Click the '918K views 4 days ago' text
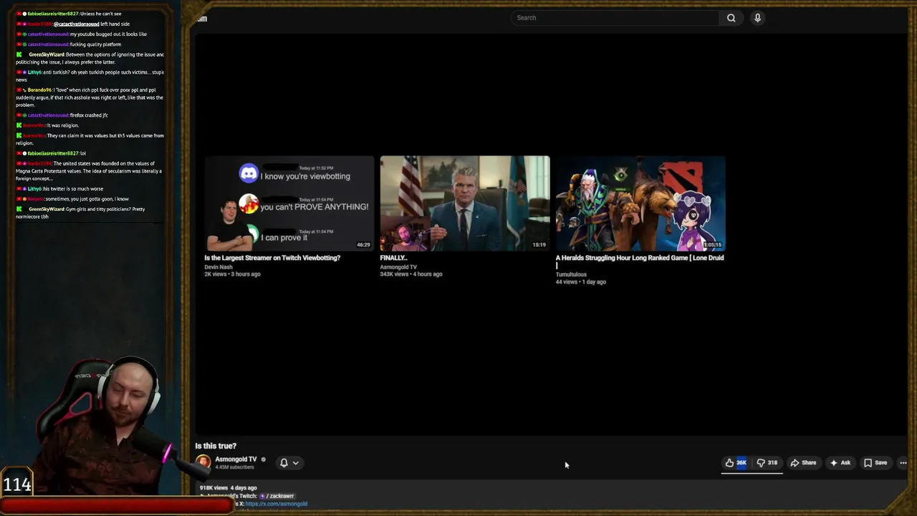The width and height of the screenshot is (917, 516). 228,488
